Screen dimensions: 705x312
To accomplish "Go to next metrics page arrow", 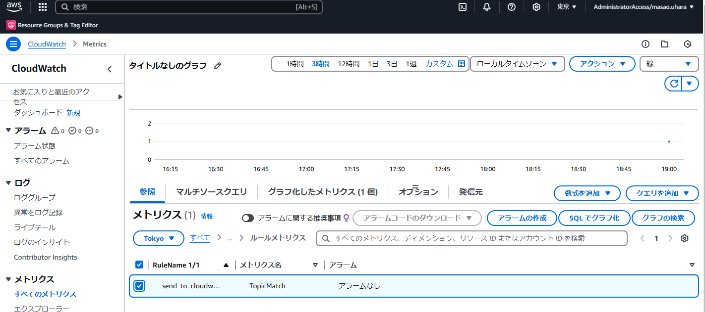I will click(670, 238).
